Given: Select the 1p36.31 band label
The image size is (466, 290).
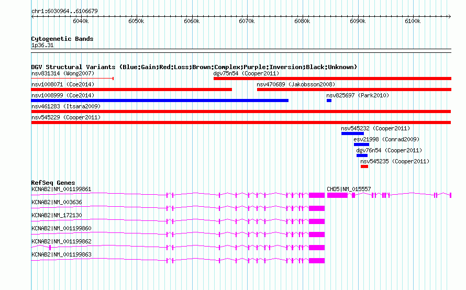Looking at the screenshot, I should tap(42, 46).
